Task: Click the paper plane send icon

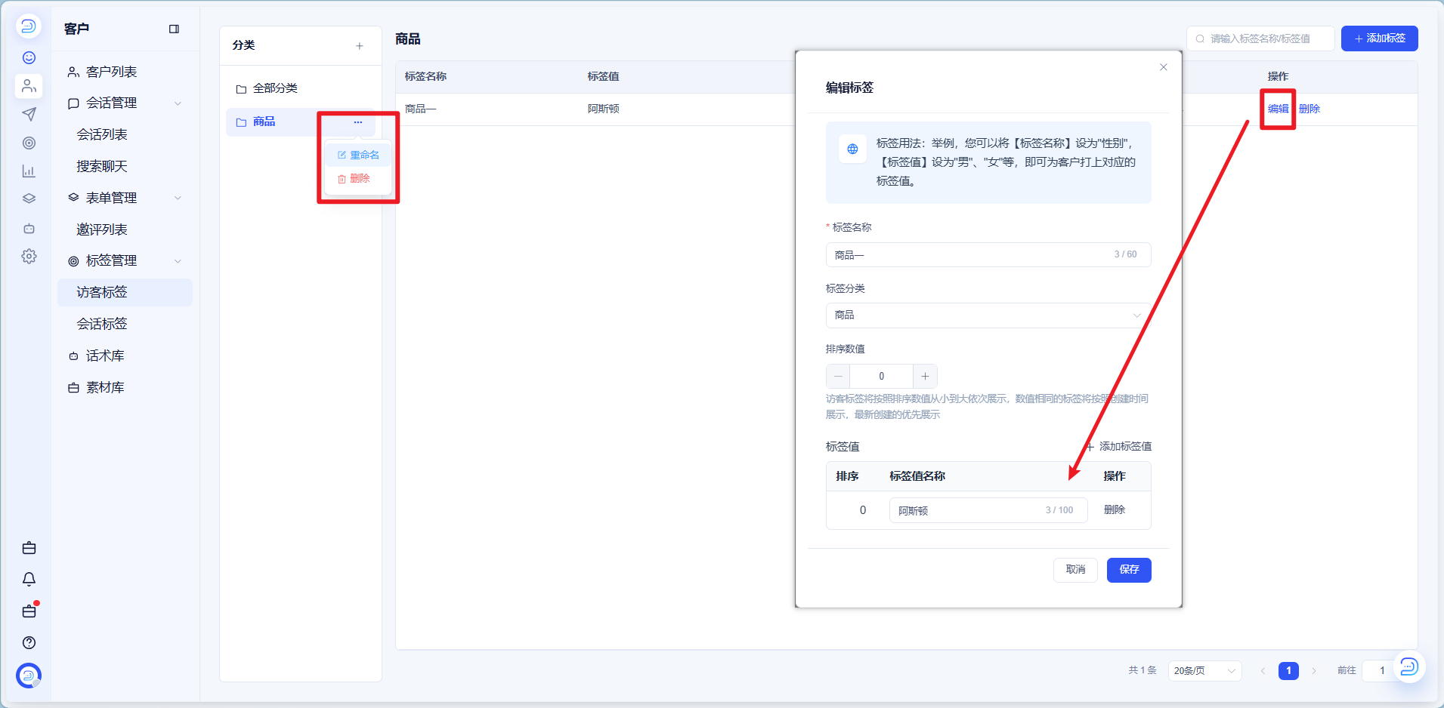Action: 29,114
